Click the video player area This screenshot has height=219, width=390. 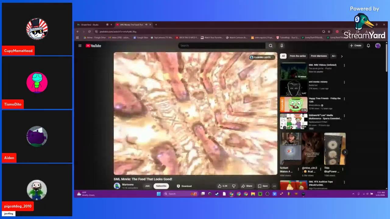(x=195, y=113)
